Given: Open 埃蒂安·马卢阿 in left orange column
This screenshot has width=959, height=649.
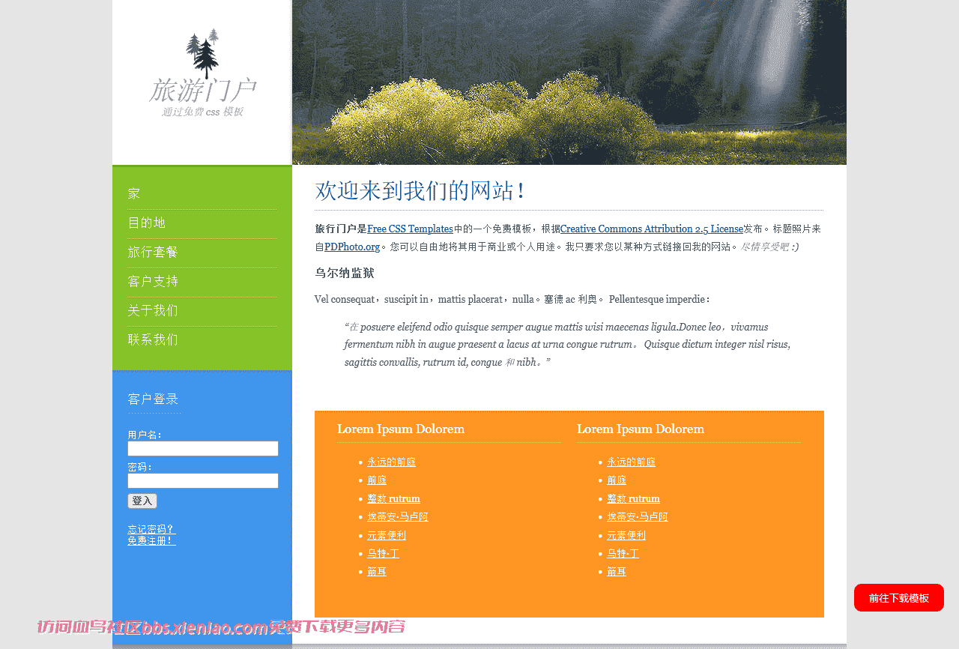Looking at the screenshot, I should [x=398, y=517].
